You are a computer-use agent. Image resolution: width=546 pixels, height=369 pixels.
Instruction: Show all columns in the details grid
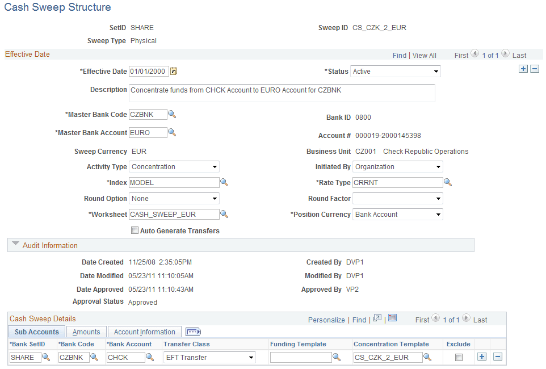(191, 332)
